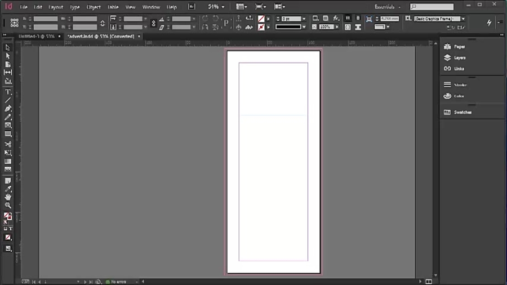Open the View Options dropdown
The height and width of the screenshot is (285, 507).
(241, 6)
